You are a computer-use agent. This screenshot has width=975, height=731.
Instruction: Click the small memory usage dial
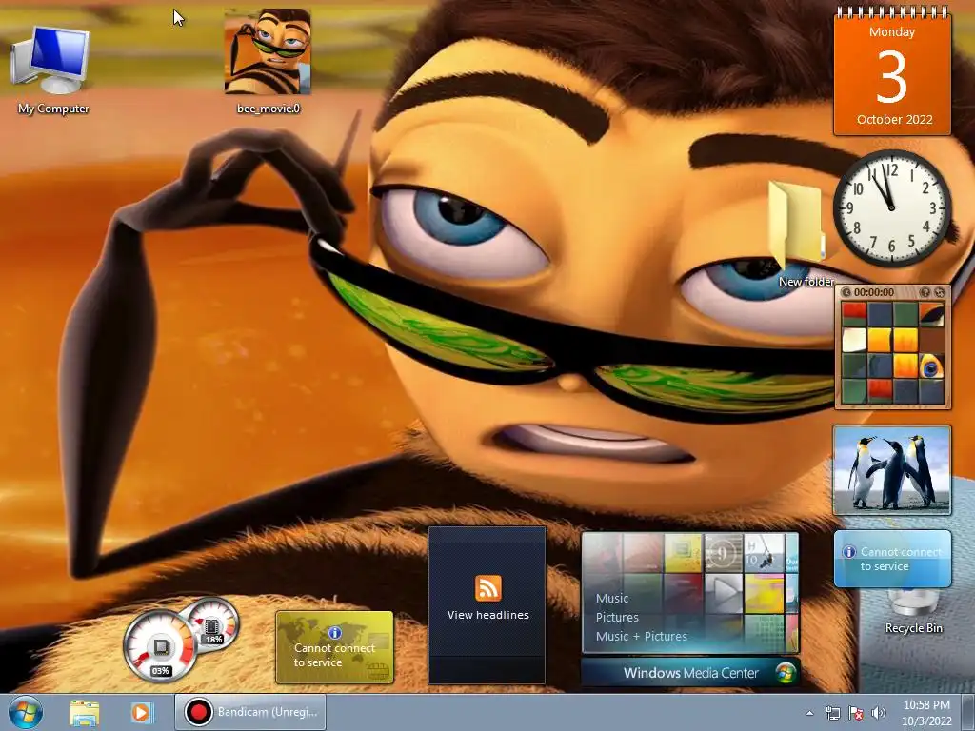point(212,622)
